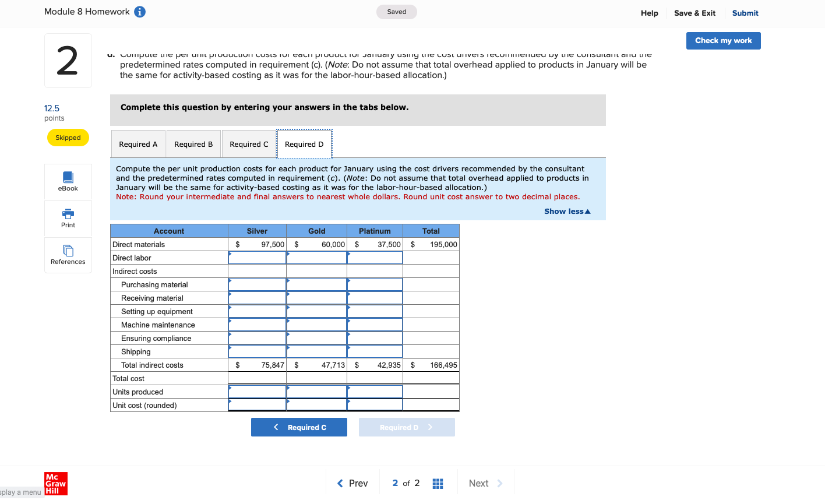
Task: Switch to the Required A tab
Action: tap(138, 144)
